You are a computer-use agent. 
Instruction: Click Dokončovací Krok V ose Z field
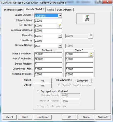point(79,69)
